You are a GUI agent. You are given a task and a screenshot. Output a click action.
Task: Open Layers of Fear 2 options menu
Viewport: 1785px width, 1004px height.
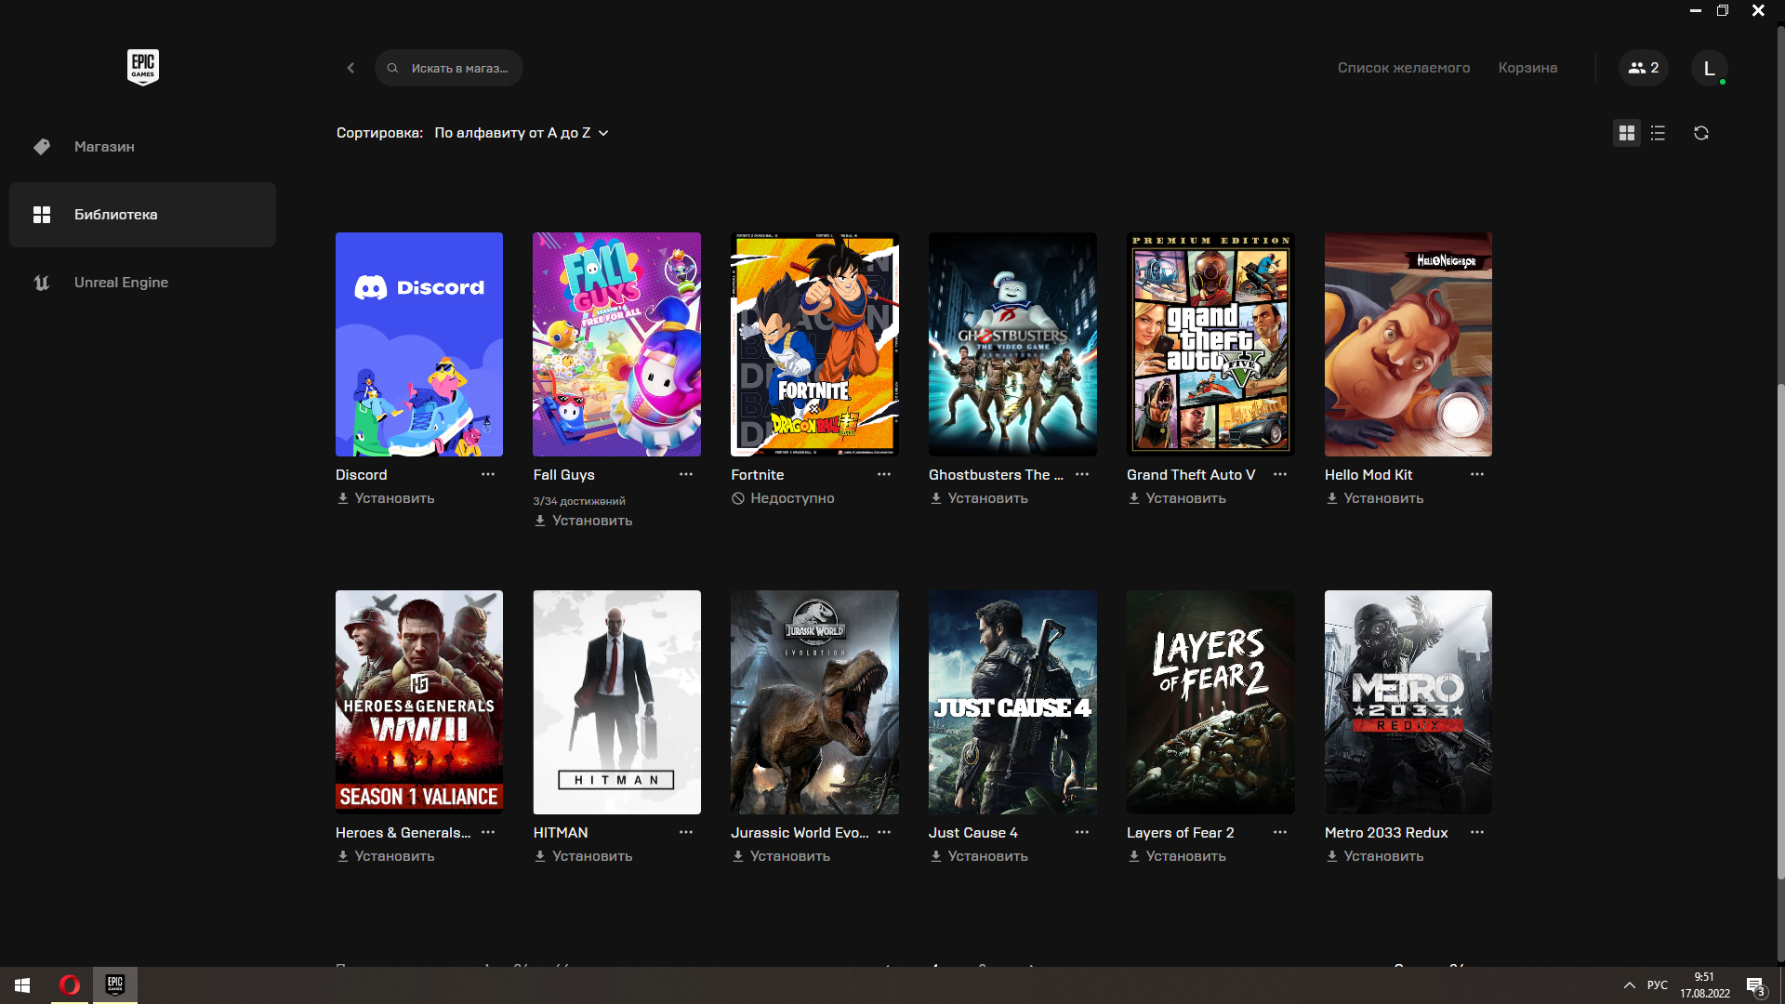tap(1280, 832)
